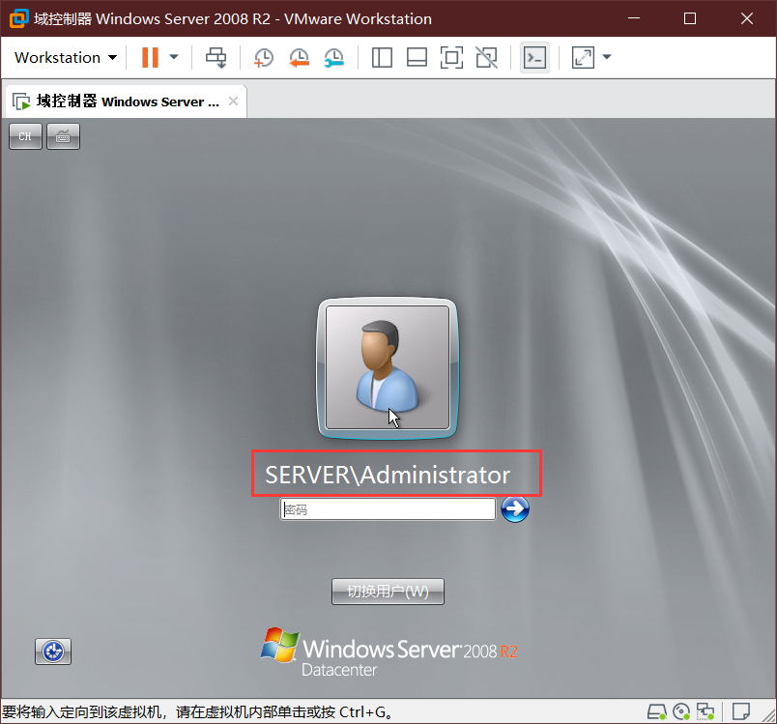
Task: Click the Administrator user picture
Action: pyautogui.click(x=388, y=367)
